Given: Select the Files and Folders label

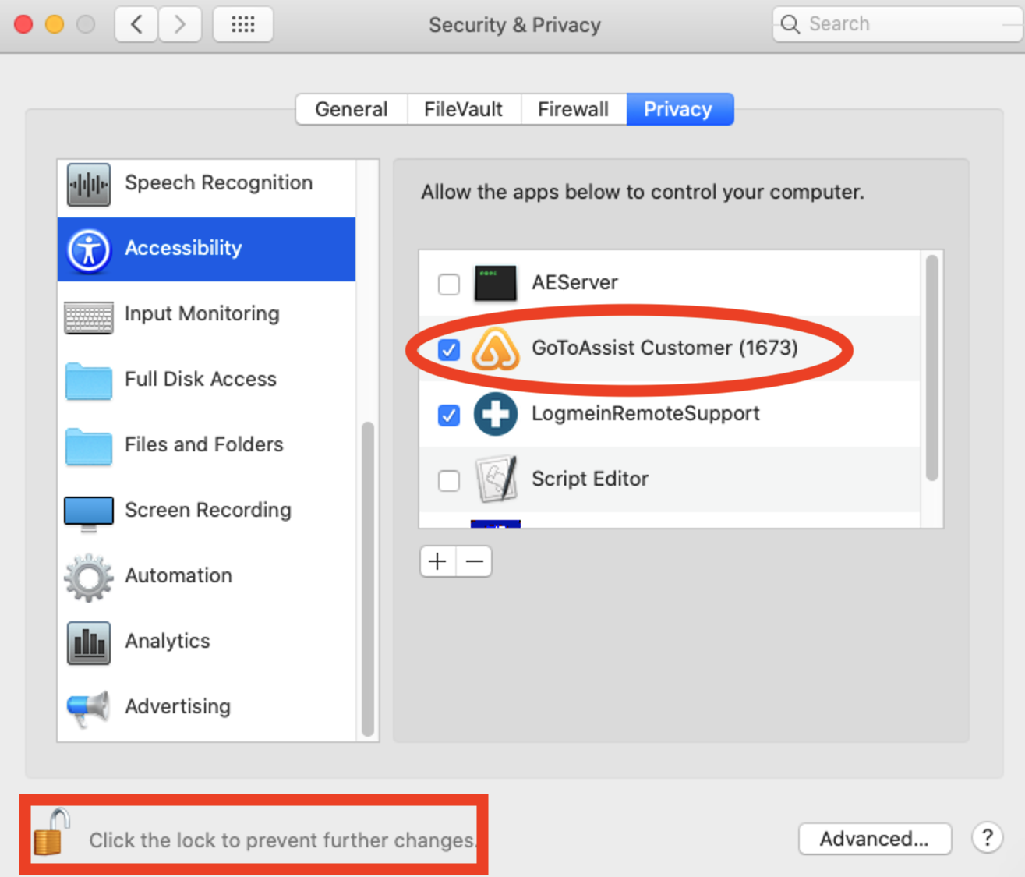Looking at the screenshot, I should [203, 444].
